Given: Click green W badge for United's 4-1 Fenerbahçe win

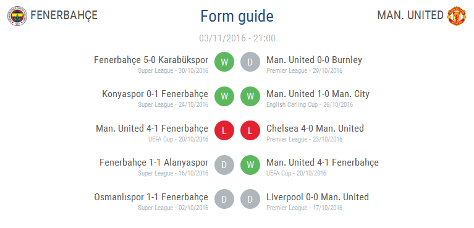Looking at the screenshot, I should coord(250,165).
